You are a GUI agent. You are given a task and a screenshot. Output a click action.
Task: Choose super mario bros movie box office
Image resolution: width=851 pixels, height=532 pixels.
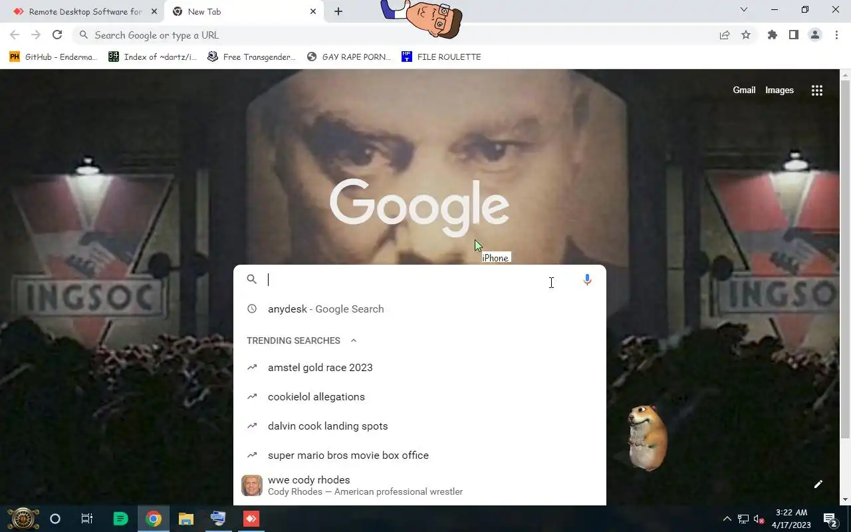420,456
